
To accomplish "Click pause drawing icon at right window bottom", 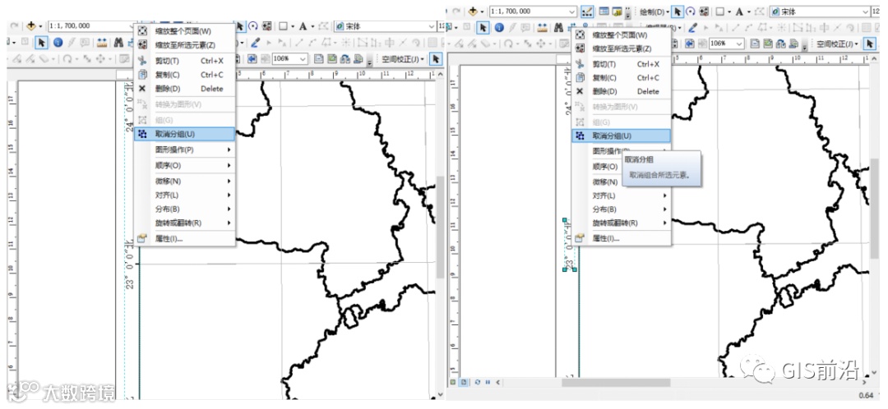I will pos(487,382).
